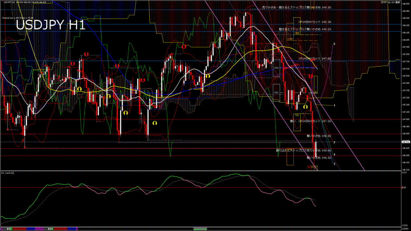
Task: Click the wave number 3 marker
Action: click(334, 164)
